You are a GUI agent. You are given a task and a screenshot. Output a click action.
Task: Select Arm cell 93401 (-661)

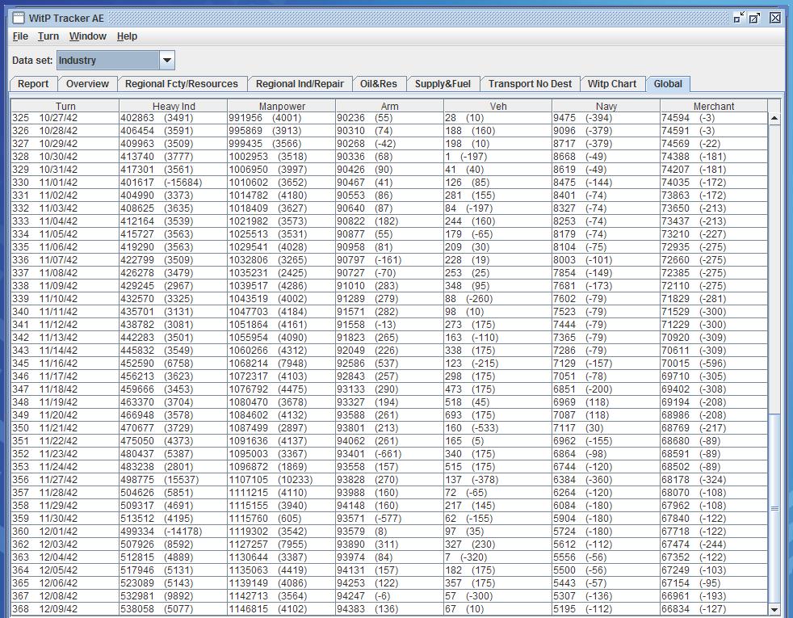tap(390, 454)
